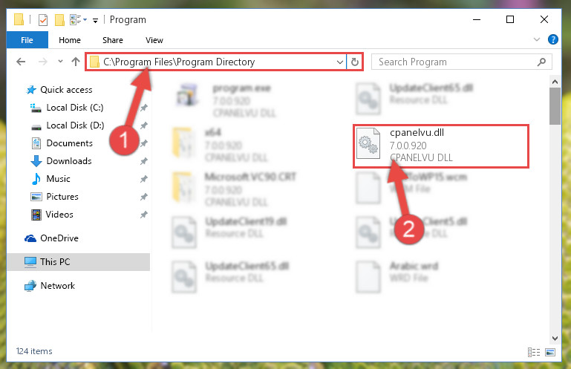Refresh the current folder view

[x=355, y=62]
